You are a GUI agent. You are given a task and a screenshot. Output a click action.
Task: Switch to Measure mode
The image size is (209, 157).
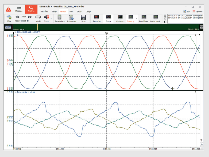coord(19,9)
